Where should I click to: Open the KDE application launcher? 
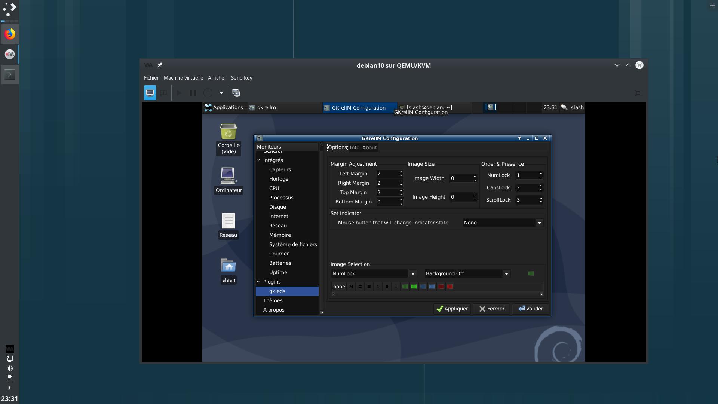[10, 9]
